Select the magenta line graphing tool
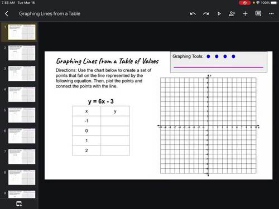Screen dimensions: 279x209 [219, 67]
